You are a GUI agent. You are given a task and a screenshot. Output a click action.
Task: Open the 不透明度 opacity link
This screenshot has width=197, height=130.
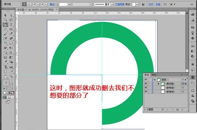coord(120,5)
